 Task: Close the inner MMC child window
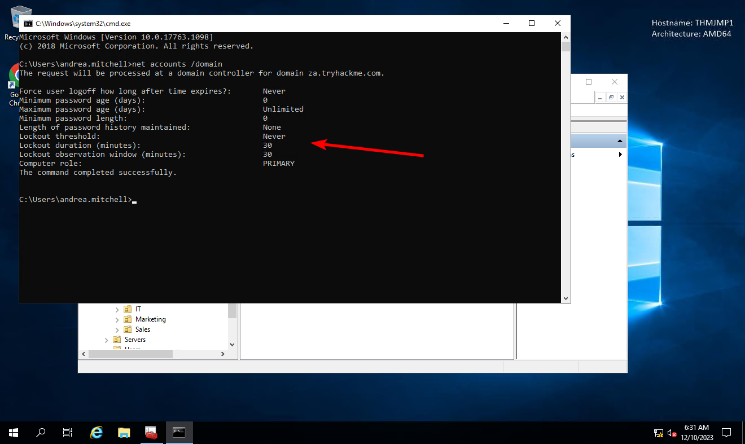pos(622,97)
